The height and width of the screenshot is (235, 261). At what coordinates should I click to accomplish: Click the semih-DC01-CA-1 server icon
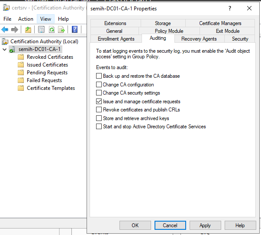pyautogui.click(x=13, y=49)
